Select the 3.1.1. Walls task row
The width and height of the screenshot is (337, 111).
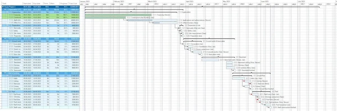[40, 78]
